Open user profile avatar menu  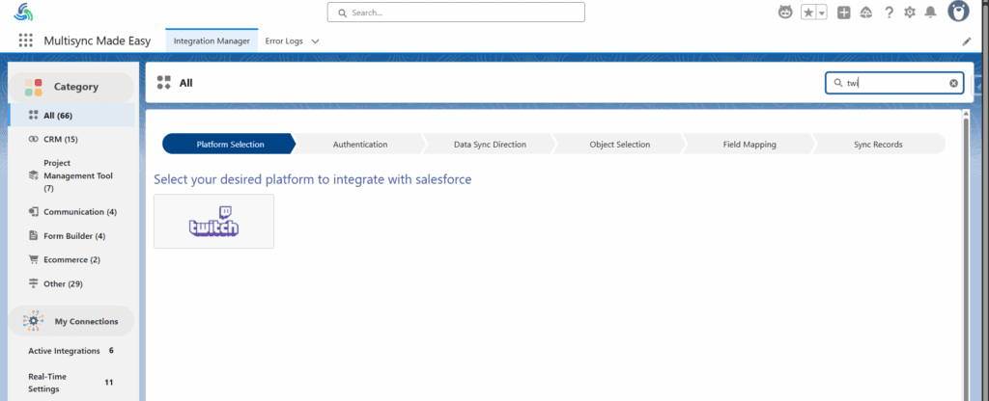click(958, 12)
